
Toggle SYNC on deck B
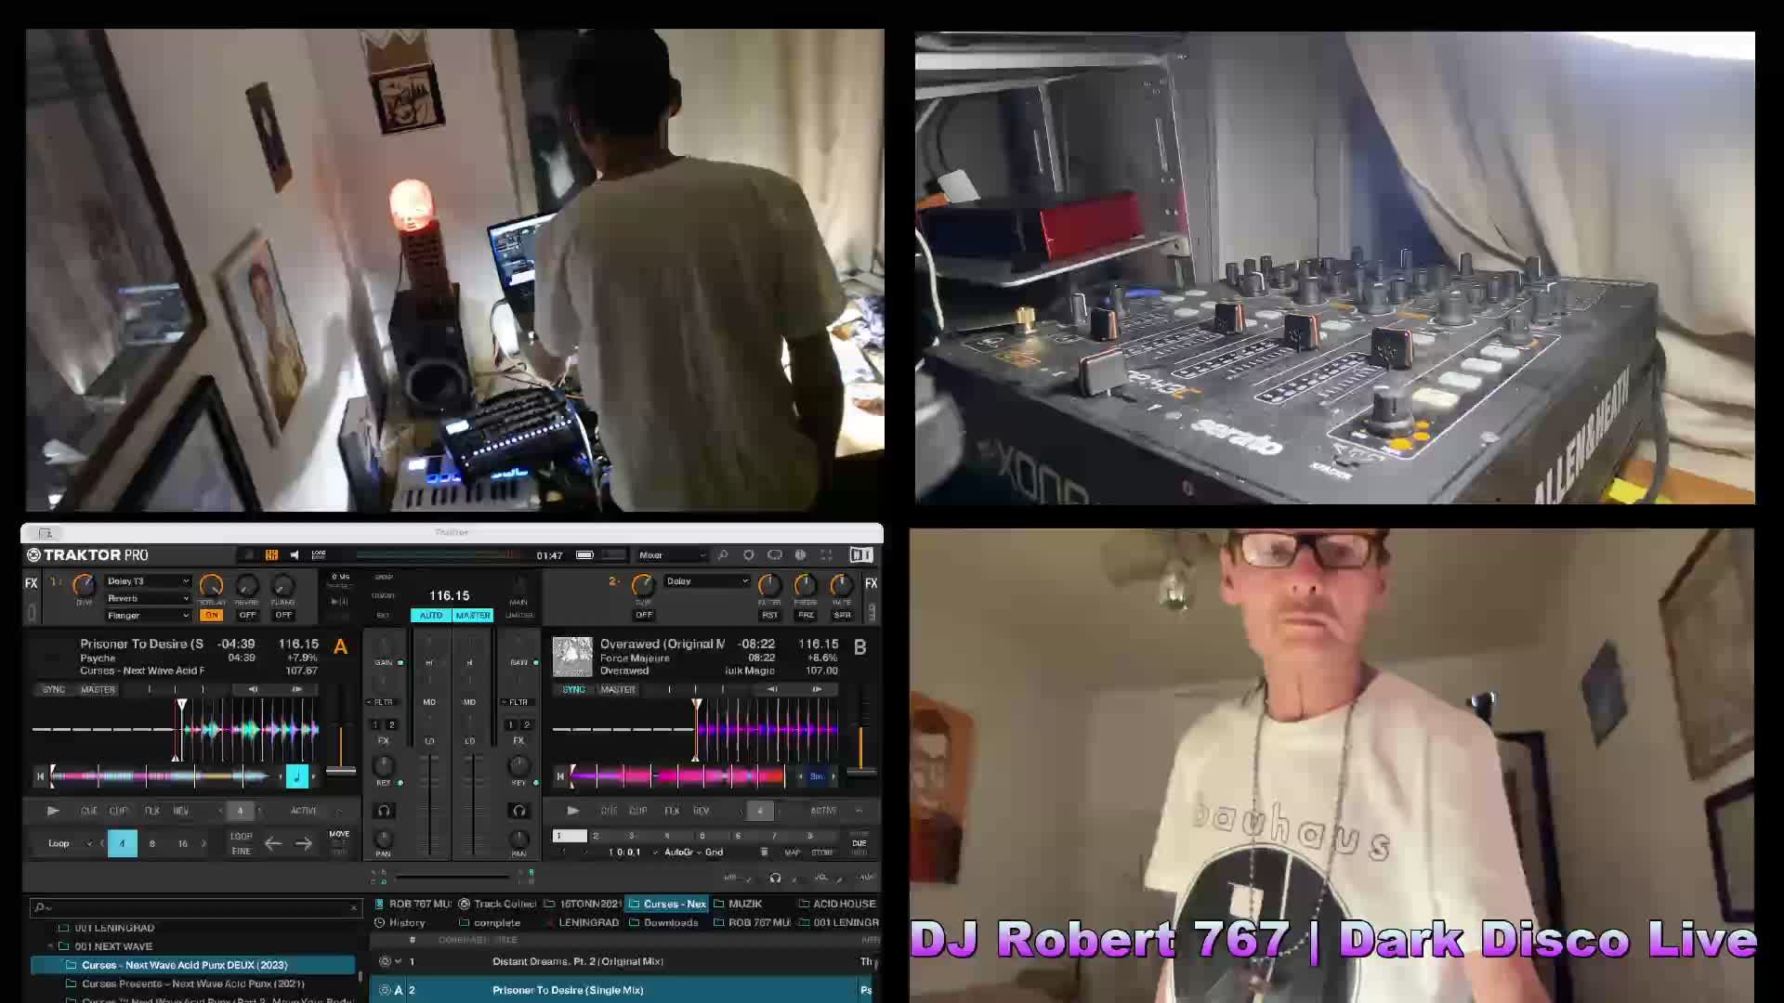pos(573,689)
